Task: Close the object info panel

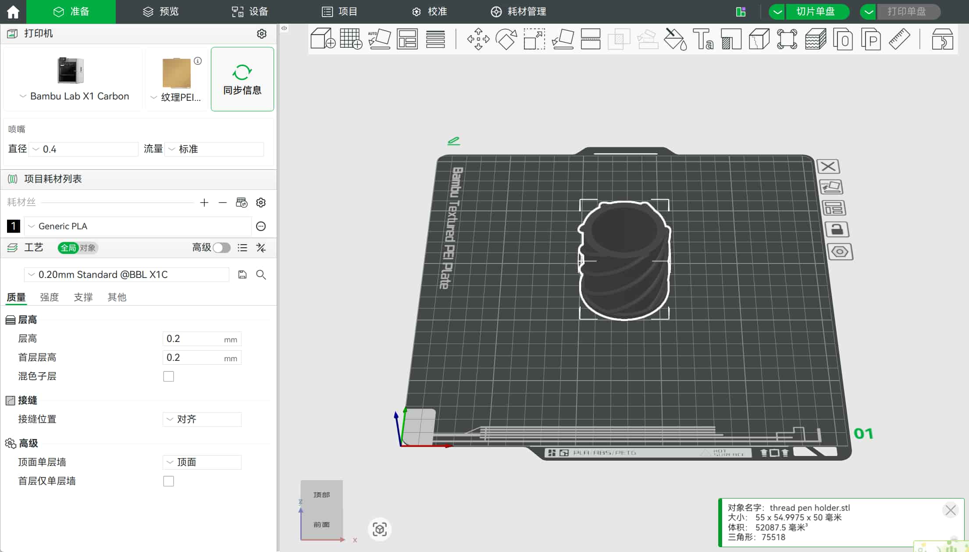Action: pos(951,510)
